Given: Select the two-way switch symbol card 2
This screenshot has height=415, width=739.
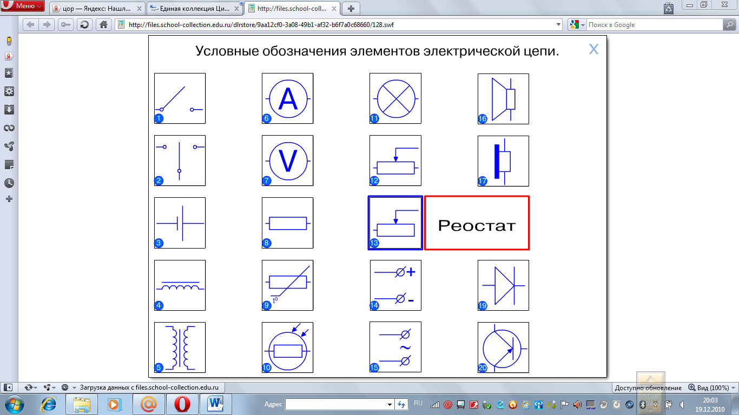Looking at the screenshot, I should [180, 160].
